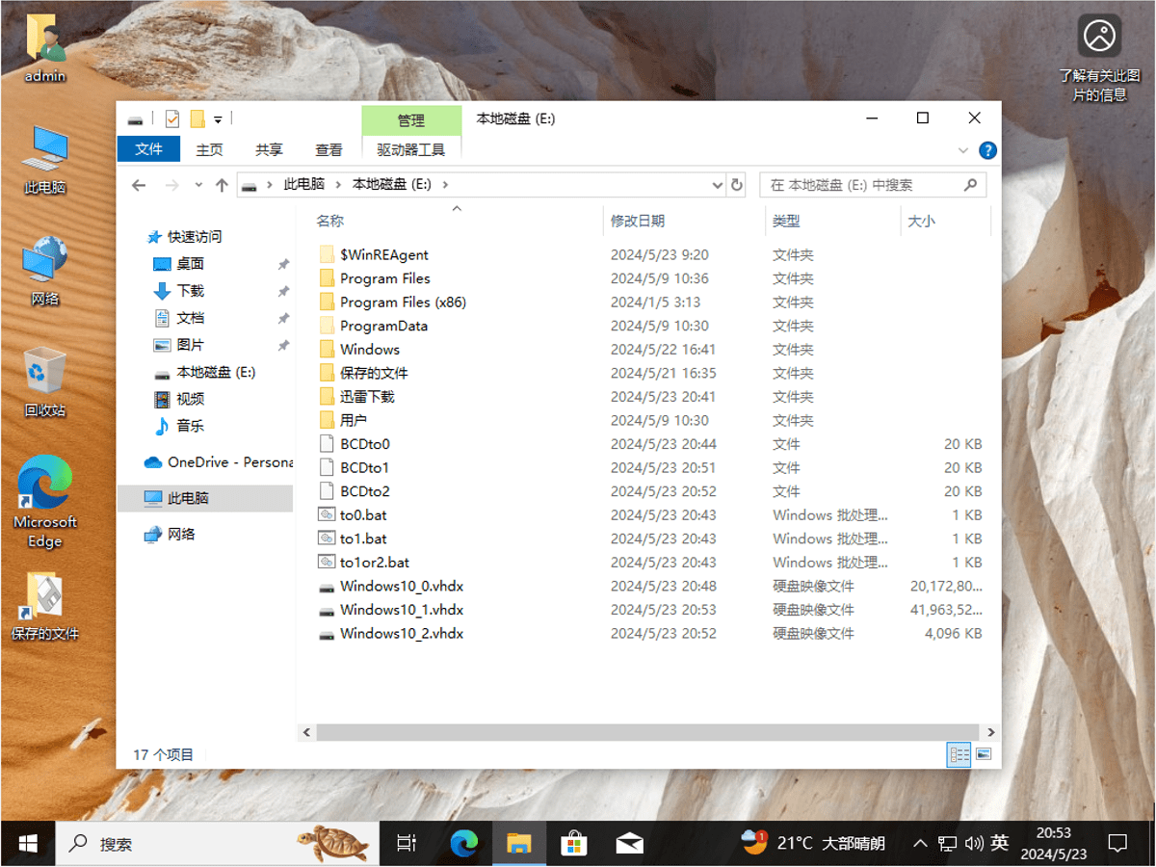The height and width of the screenshot is (867, 1156).
Task: Open Mail from the taskbar
Action: pyautogui.click(x=630, y=843)
